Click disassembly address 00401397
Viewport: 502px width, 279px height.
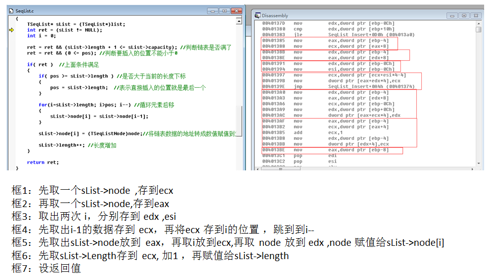pos(273,75)
